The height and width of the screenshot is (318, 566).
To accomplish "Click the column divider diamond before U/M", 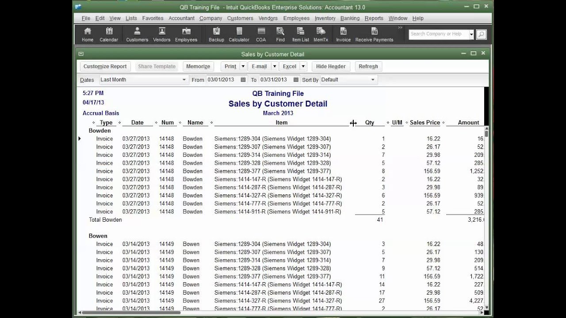I will point(388,122).
